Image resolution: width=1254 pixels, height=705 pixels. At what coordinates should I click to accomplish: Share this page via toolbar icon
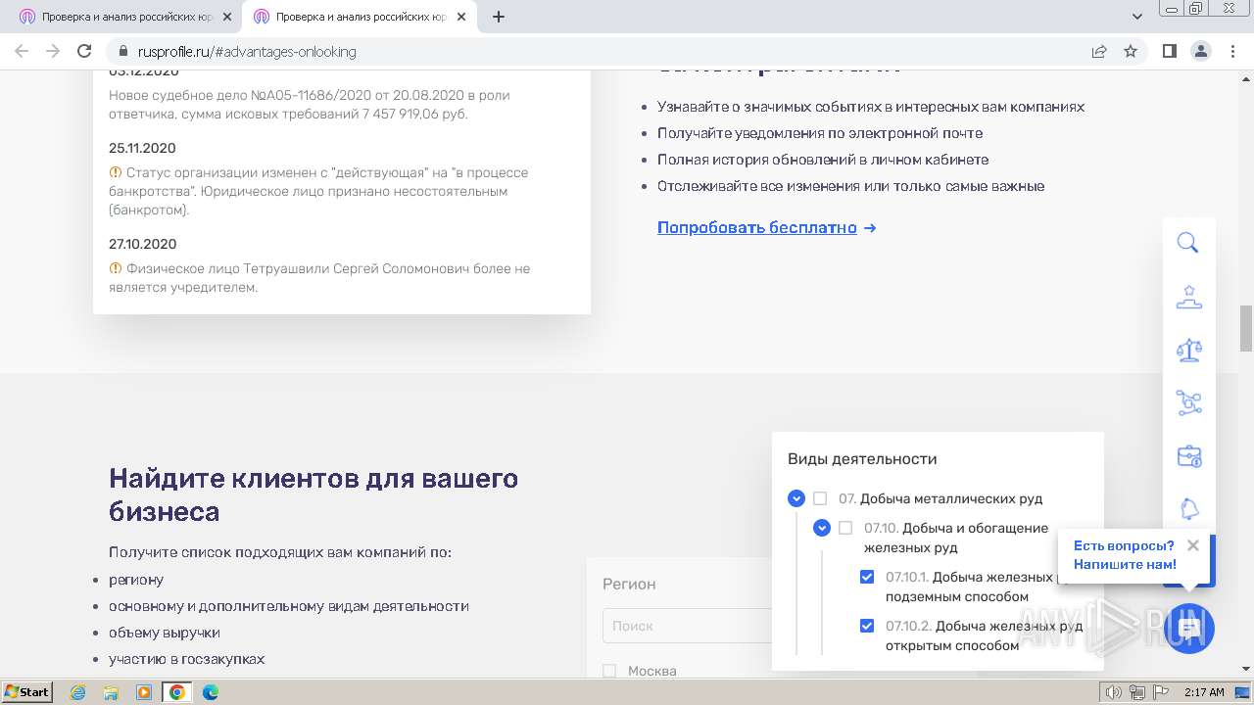(x=1099, y=51)
